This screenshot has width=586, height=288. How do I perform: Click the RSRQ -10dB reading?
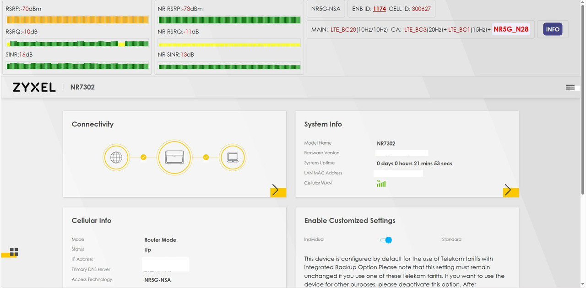coord(22,32)
